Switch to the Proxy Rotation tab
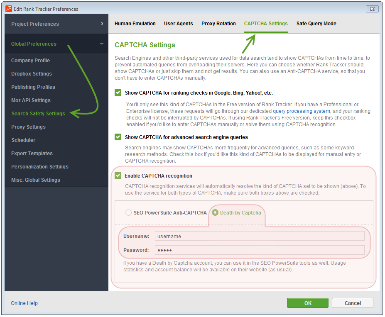 pos(218,24)
